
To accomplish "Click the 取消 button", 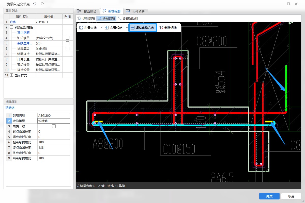I will [x=291, y=196].
